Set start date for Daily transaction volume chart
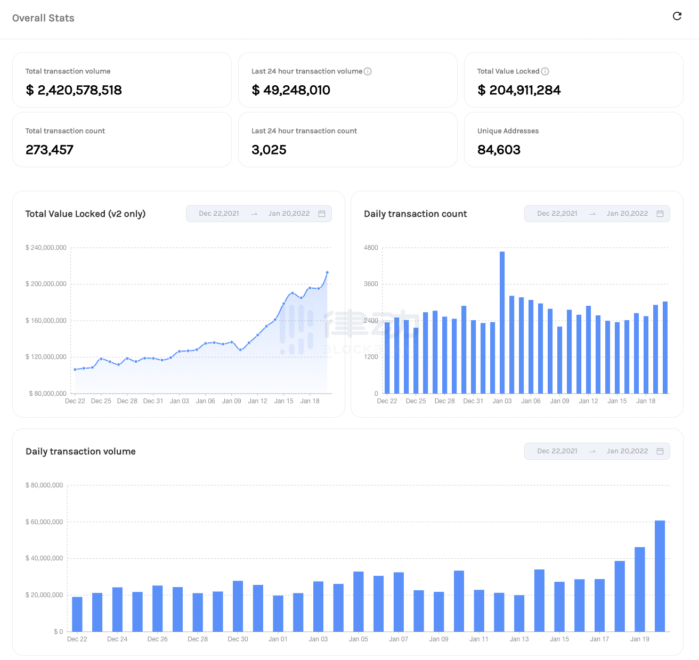The width and height of the screenshot is (699, 660). [x=557, y=451]
